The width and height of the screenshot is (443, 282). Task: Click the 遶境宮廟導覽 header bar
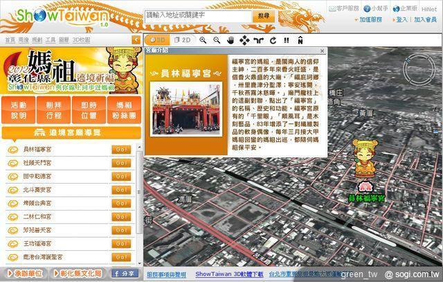pyautogui.click(x=71, y=132)
